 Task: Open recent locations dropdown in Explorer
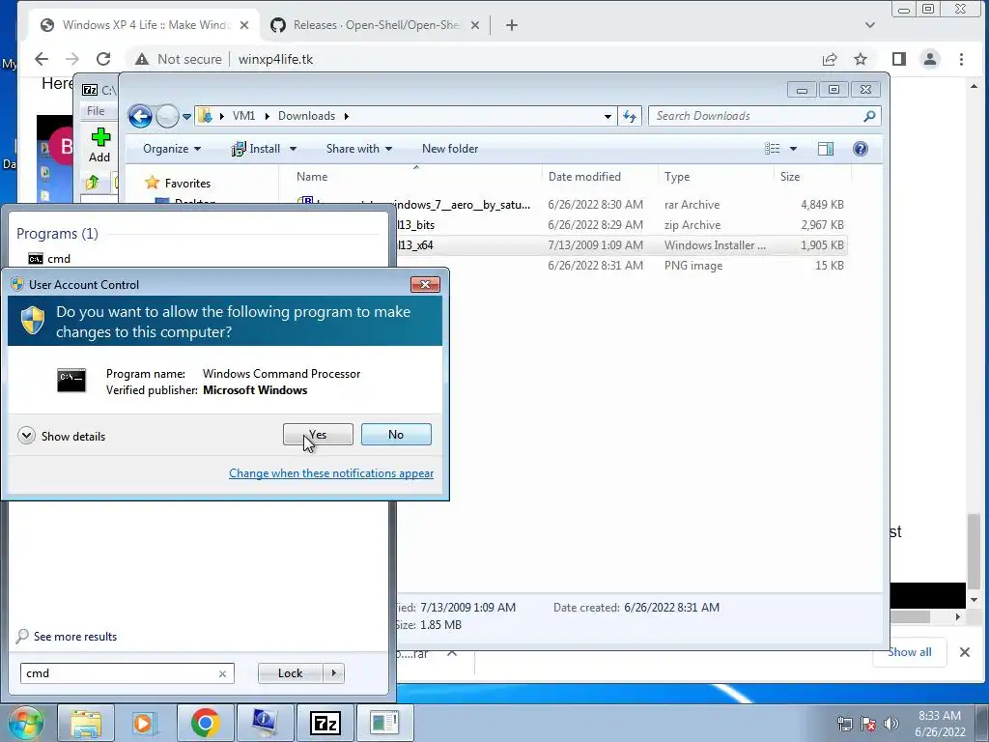[186, 117]
